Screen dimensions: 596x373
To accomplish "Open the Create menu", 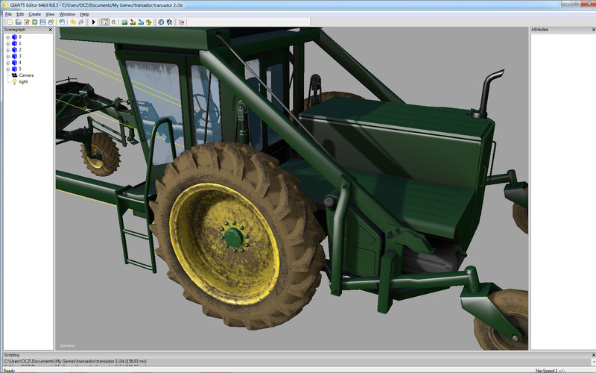I will coord(34,14).
